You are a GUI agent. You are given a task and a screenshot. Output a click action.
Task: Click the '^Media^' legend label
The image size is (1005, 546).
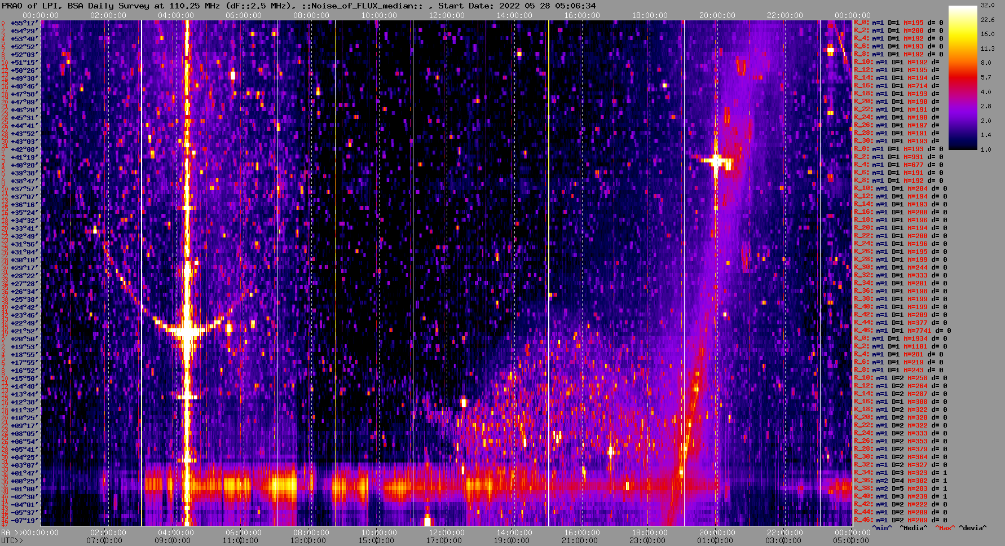[x=913, y=528]
